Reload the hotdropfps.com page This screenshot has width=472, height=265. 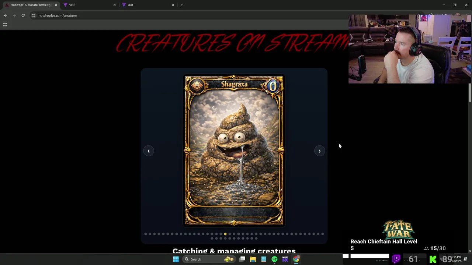[23, 15]
